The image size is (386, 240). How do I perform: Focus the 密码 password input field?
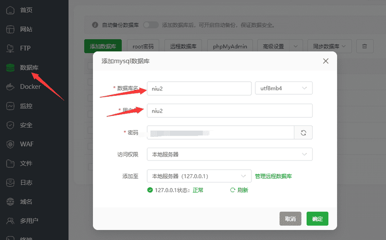pos(221,133)
